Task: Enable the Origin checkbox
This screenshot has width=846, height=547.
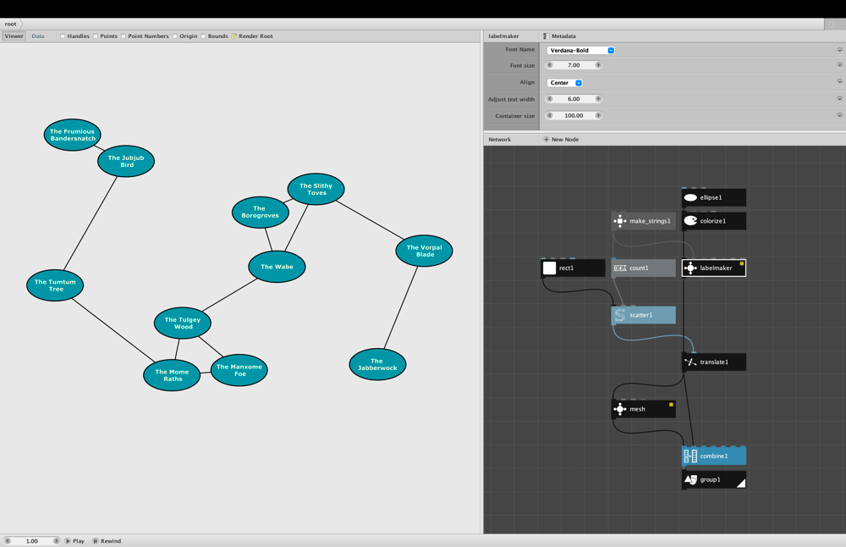Action: (175, 36)
